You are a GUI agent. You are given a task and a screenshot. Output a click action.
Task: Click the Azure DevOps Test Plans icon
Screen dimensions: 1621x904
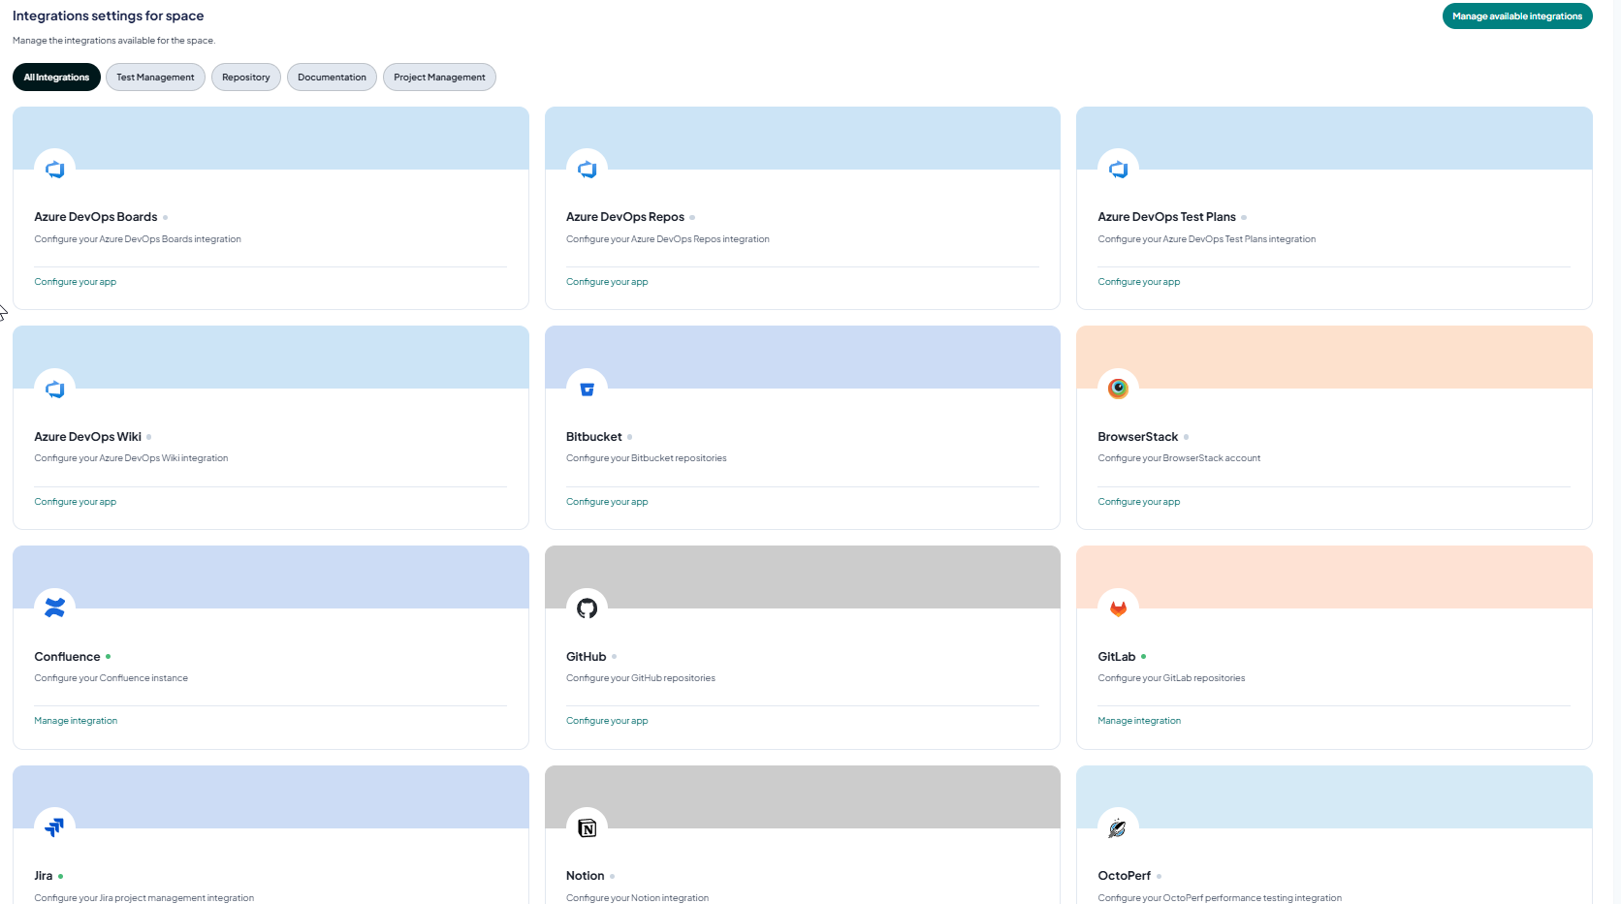coord(1118,170)
